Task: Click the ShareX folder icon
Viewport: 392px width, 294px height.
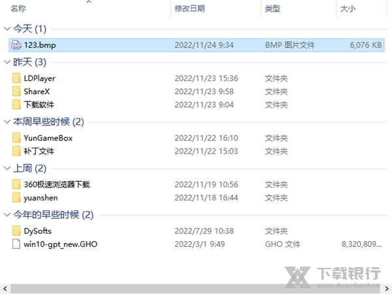Action: click(16, 91)
